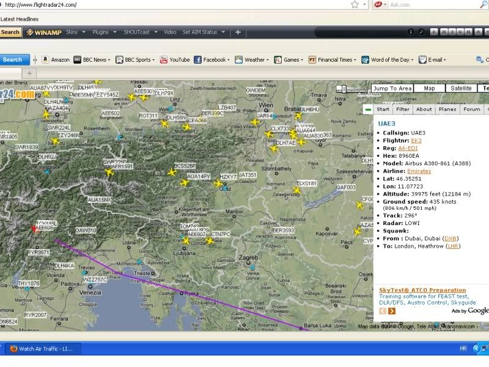Open the Filter tab
This screenshot has width=489, height=367.
(x=403, y=109)
